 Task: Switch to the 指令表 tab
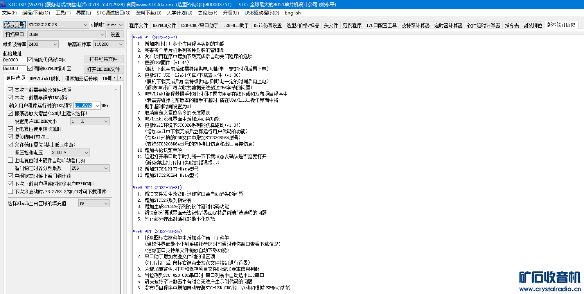pos(512,25)
